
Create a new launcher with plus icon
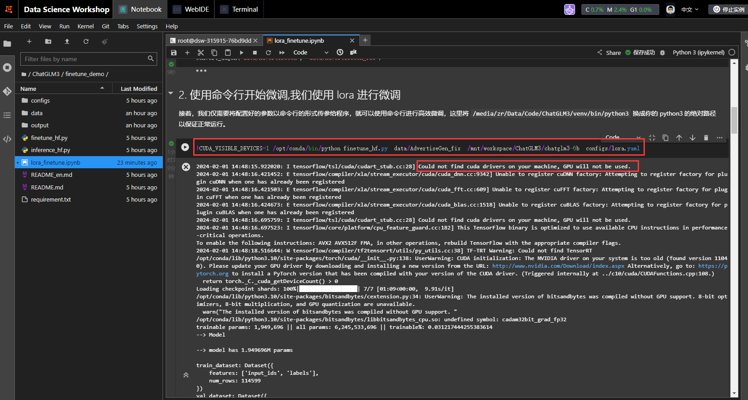[x=29, y=41]
